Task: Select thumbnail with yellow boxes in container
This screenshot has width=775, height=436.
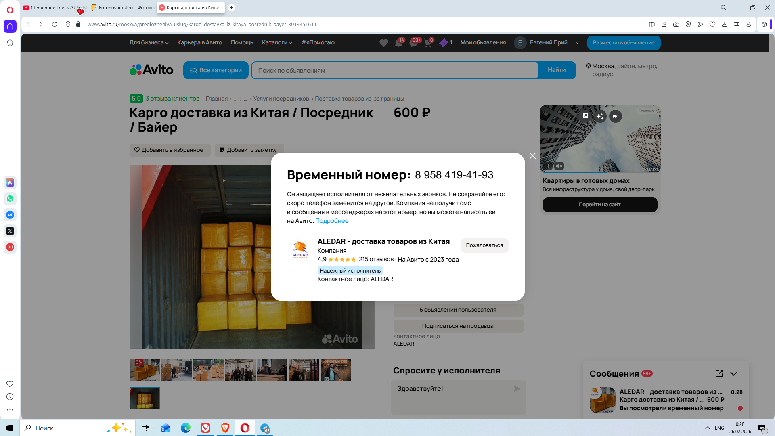Action: click(145, 398)
